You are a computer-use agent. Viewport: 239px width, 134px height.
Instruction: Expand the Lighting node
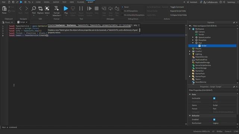tap(190, 54)
